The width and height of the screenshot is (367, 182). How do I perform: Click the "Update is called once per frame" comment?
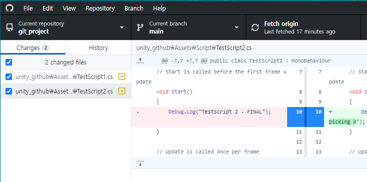coord(208,152)
